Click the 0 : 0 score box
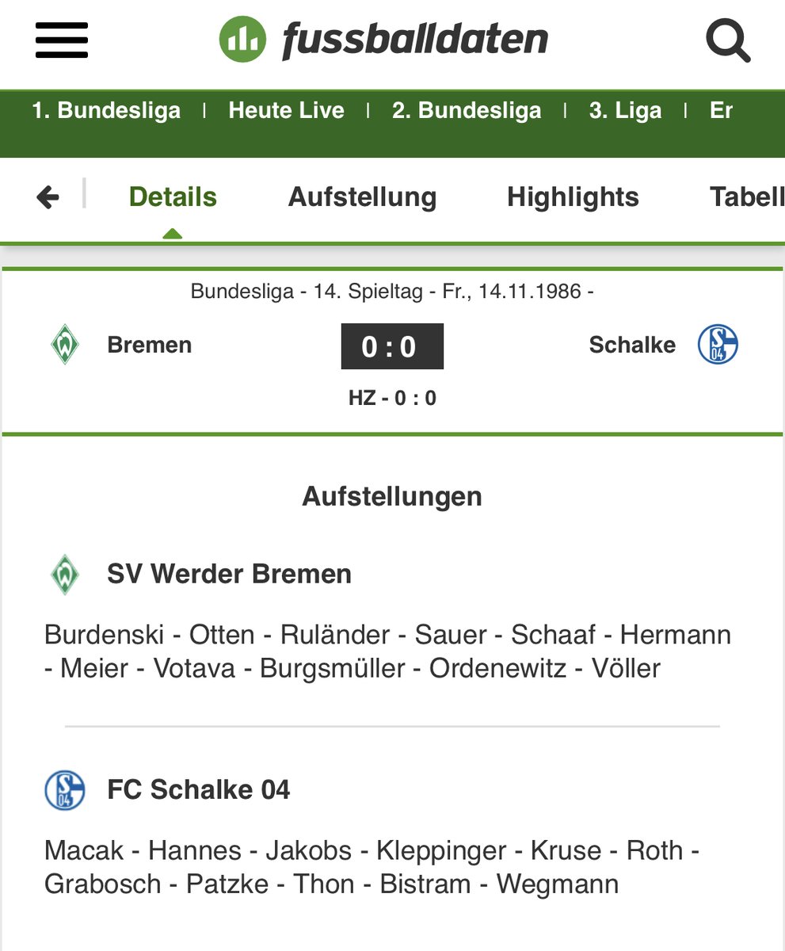This screenshot has width=785, height=951. click(392, 346)
